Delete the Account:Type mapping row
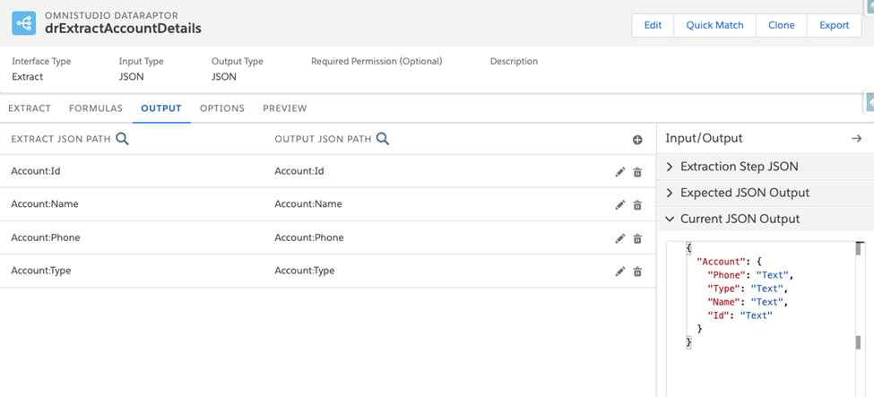This screenshot has height=397, width=874. [637, 272]
